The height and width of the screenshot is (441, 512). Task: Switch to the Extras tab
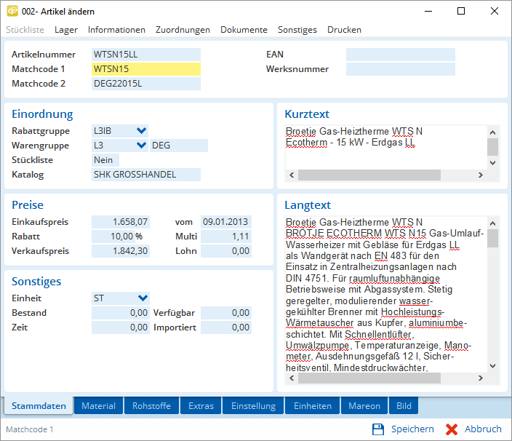click(201, 406)
